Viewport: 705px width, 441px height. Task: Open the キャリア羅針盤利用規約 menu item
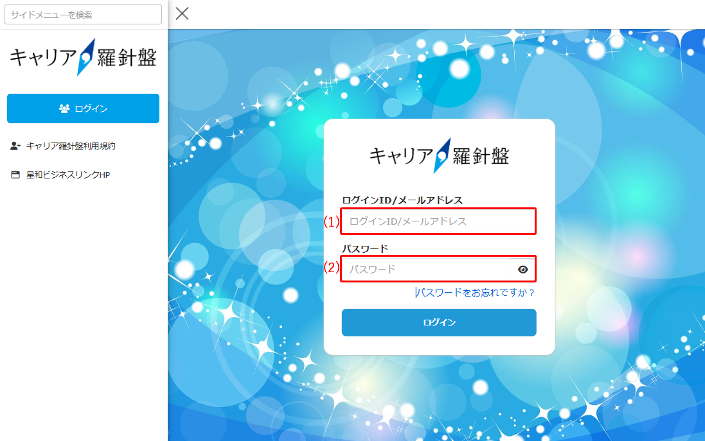click(71, 146)
